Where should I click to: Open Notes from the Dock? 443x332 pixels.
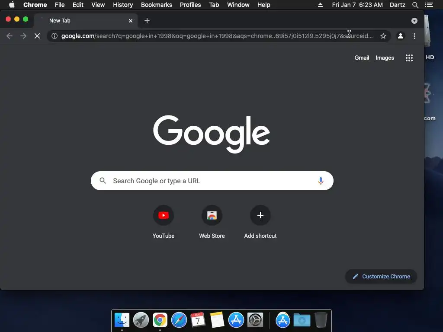point(217,320)
